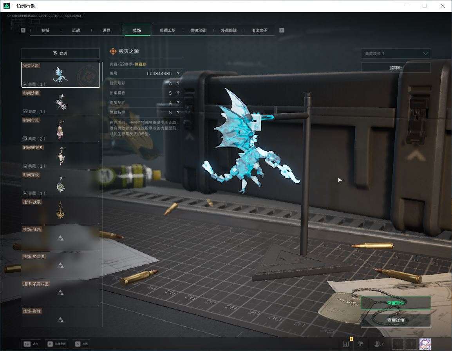Select the 时间沙漏 charm item

coord(60,102)
